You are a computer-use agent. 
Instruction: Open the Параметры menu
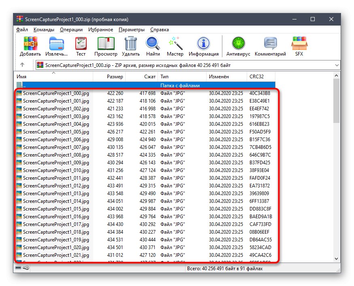(x=132, y=30)
